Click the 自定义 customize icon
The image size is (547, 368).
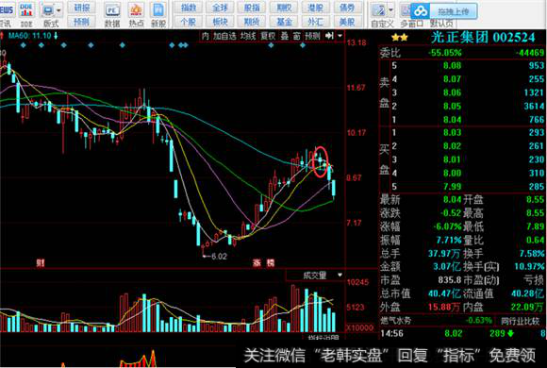378,10
